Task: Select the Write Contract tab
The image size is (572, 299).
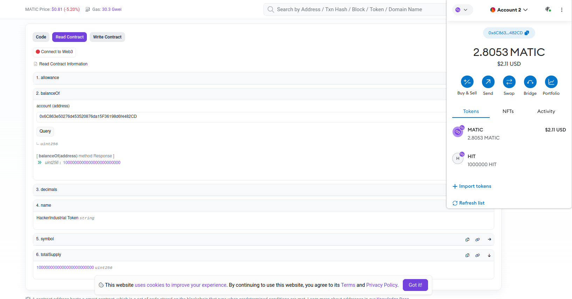Action: point(107,37)
